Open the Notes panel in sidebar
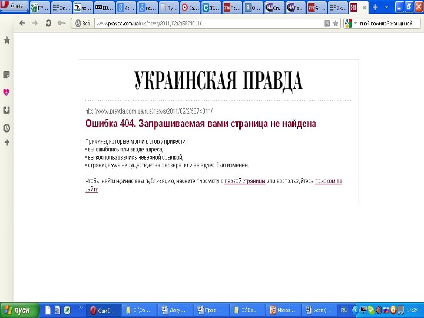 [6, 75]
